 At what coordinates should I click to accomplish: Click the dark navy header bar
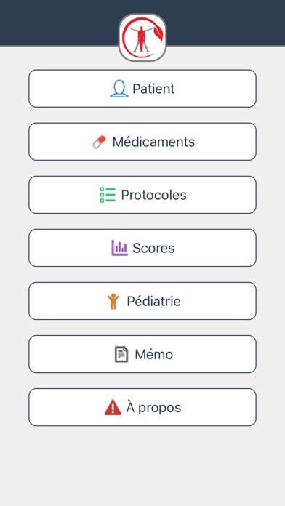point(142,23)
